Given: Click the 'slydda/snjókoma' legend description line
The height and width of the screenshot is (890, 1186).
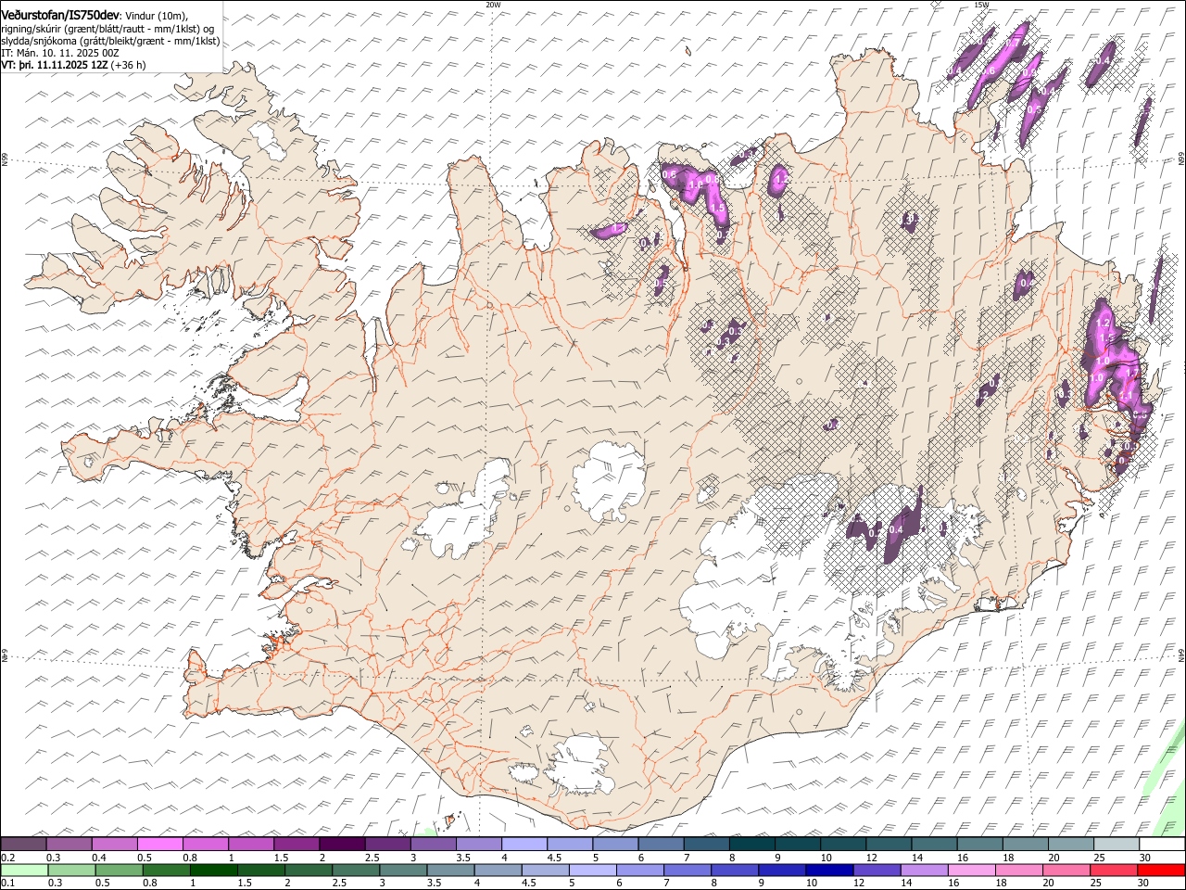Looking at the screenshot, I should [110, 41].
